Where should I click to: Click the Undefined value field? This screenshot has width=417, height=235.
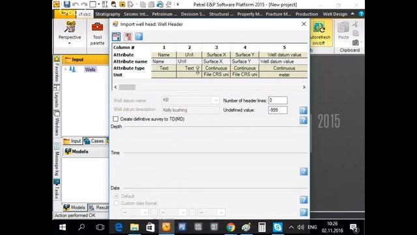pyautogui.click(x=278, y=110)
